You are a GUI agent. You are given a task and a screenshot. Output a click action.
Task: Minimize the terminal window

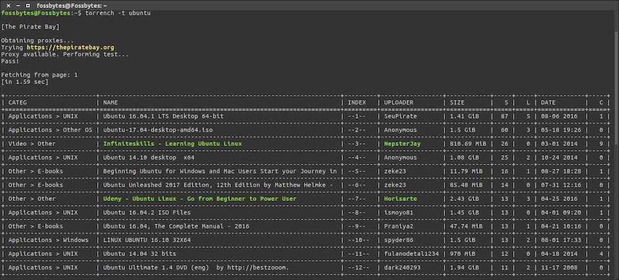click(18, 5)
